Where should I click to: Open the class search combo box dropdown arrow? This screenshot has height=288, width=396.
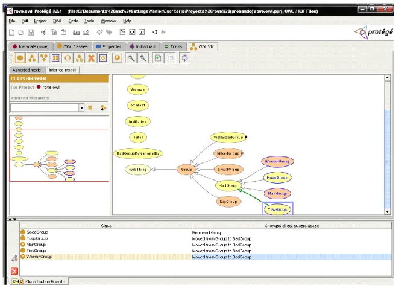81,108
